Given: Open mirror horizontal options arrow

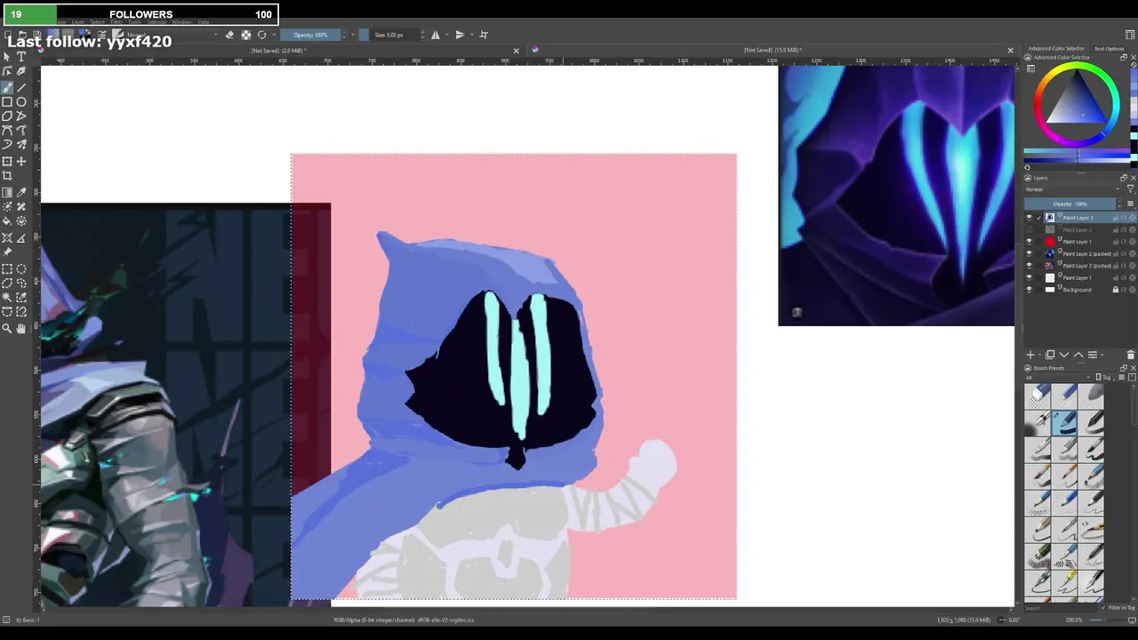Looking at the screenshot, I should tap(447, 35).
